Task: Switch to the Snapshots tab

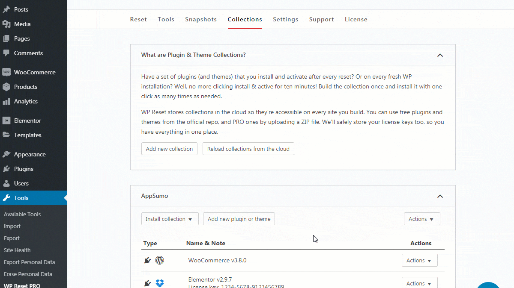Action: coord(201,19)
